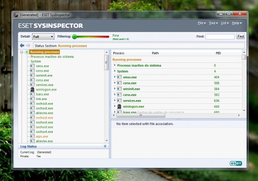Click winlogon.exe icon in the process list
The width and height of the screenshot is (258, 181).
coord(119,107)
